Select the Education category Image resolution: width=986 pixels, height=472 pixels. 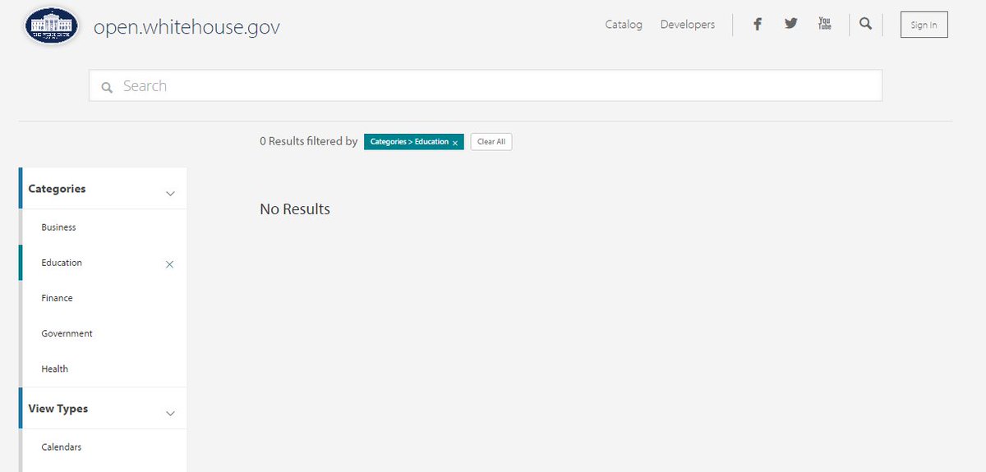click(x=62, y=263)
